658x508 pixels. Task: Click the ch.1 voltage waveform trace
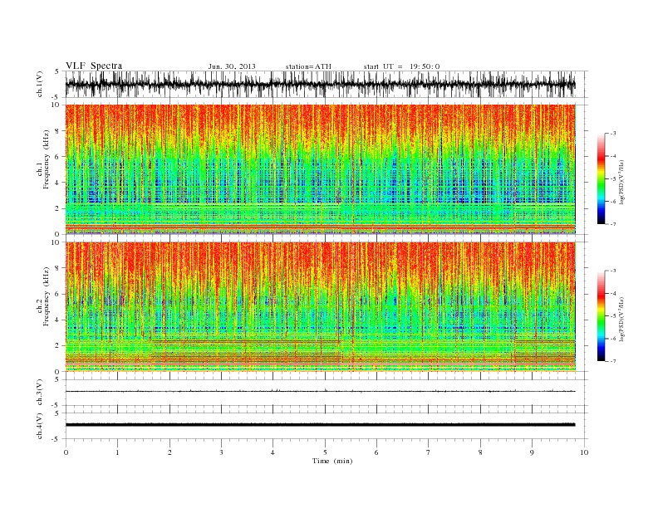click(320, 84)
